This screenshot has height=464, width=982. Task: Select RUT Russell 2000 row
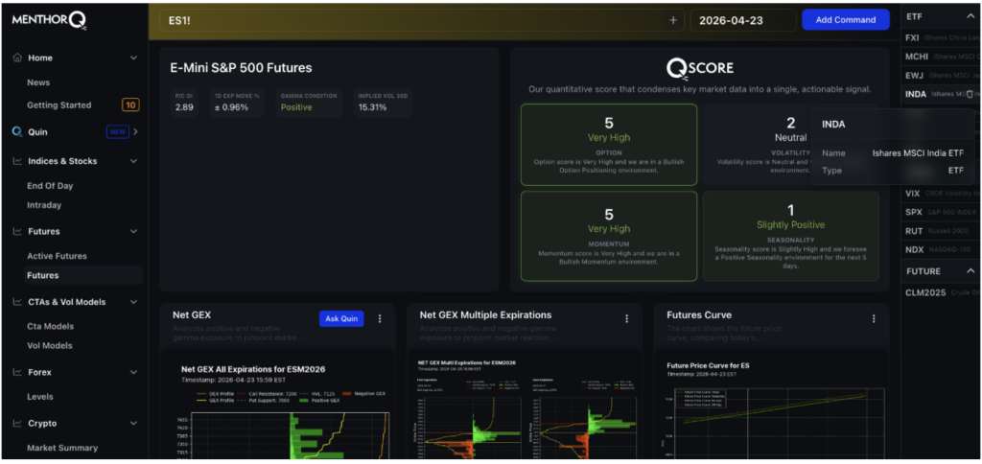click(x=940, y=231)
